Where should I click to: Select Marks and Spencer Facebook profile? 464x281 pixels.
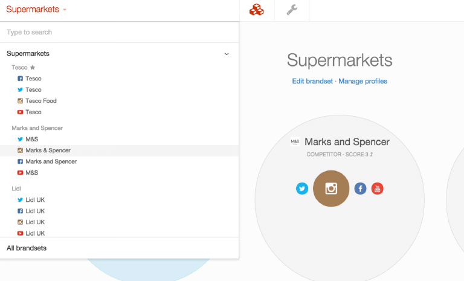[51, 161]
